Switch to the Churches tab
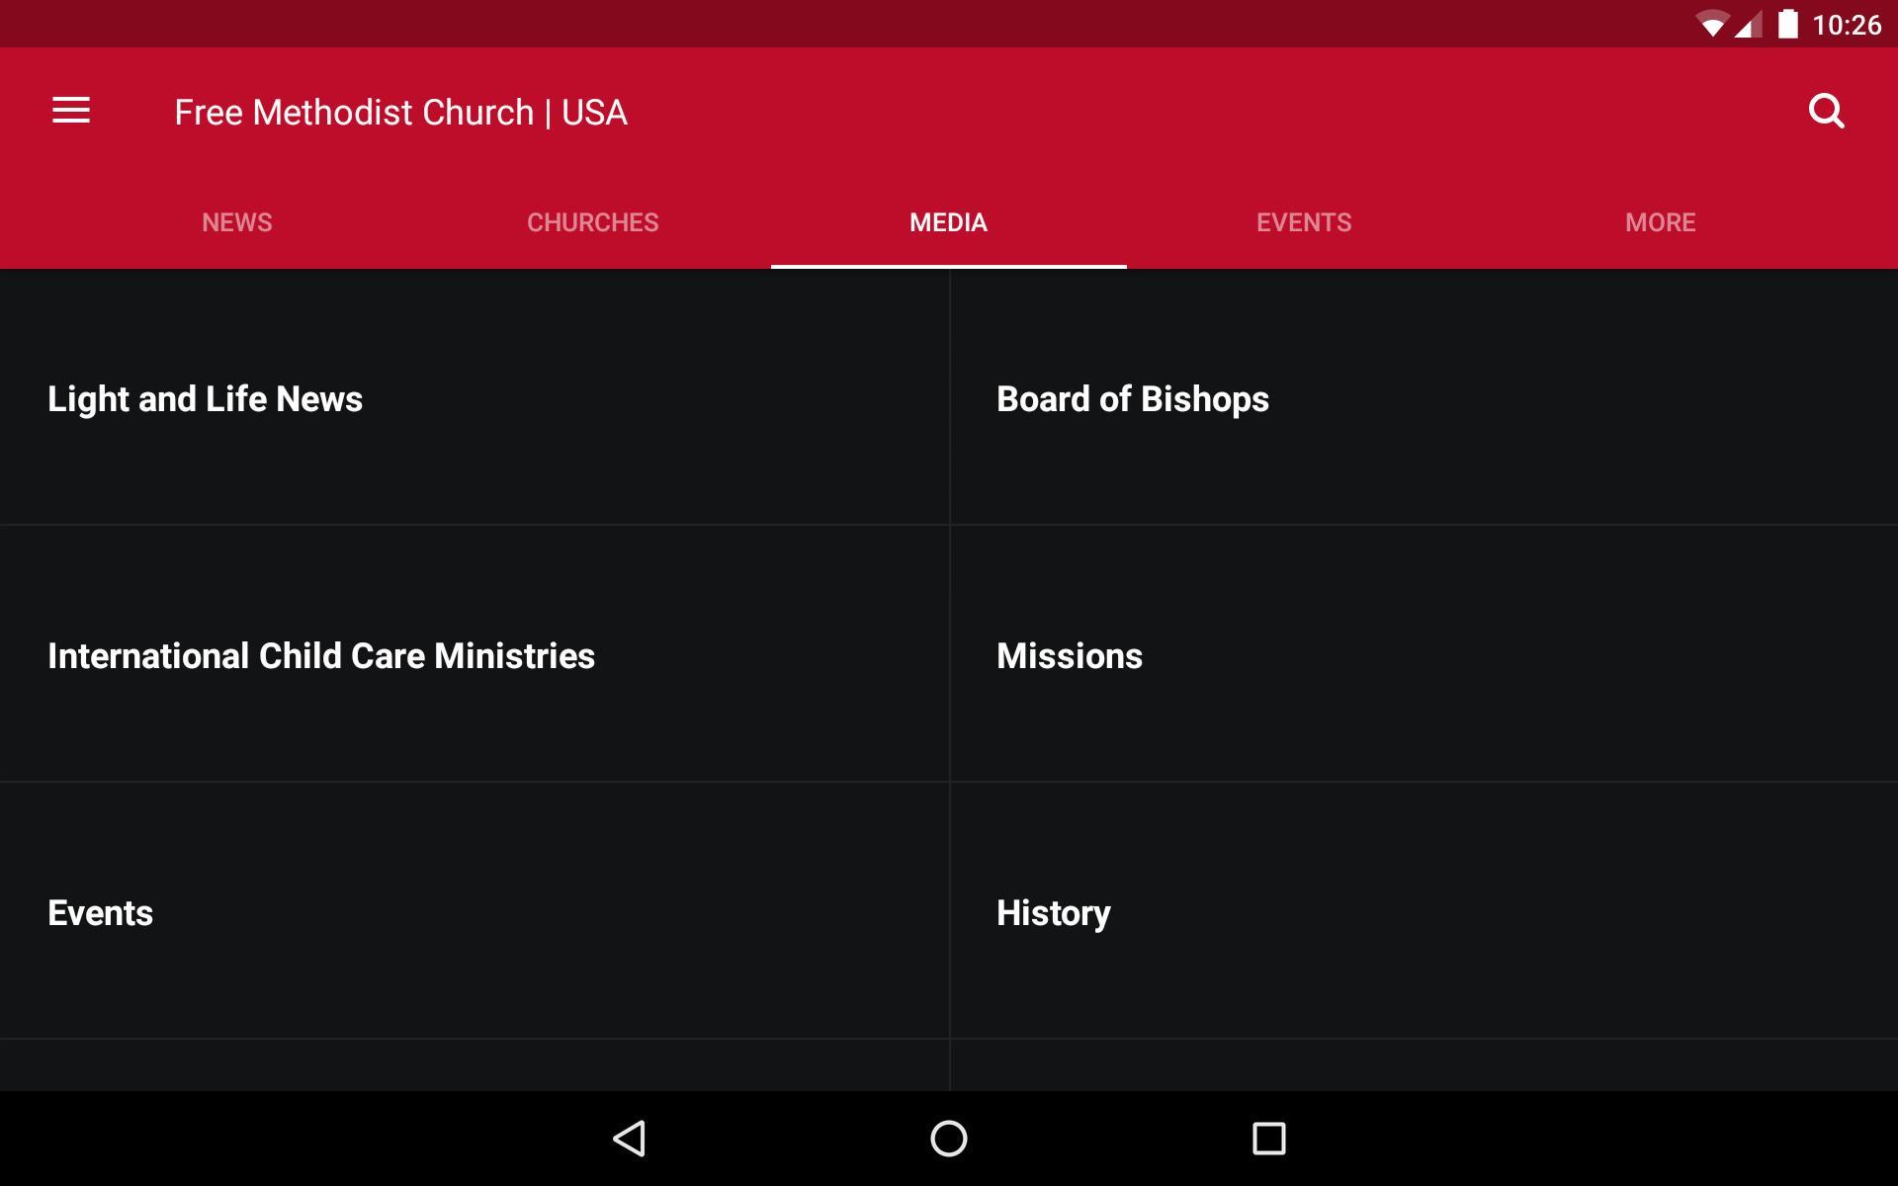1898x1186 pixels. [x=593, y=222]
